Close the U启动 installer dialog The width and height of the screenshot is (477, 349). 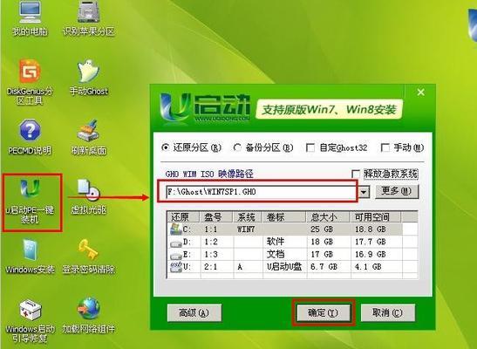tap(420, 92)
